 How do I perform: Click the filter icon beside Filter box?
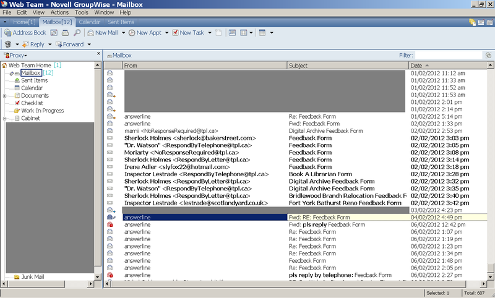[x=488, y=55]
